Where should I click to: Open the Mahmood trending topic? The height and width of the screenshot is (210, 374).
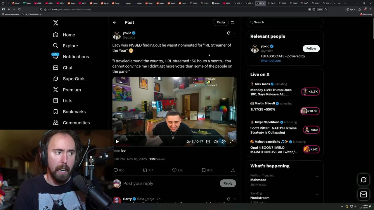(258, 180)
